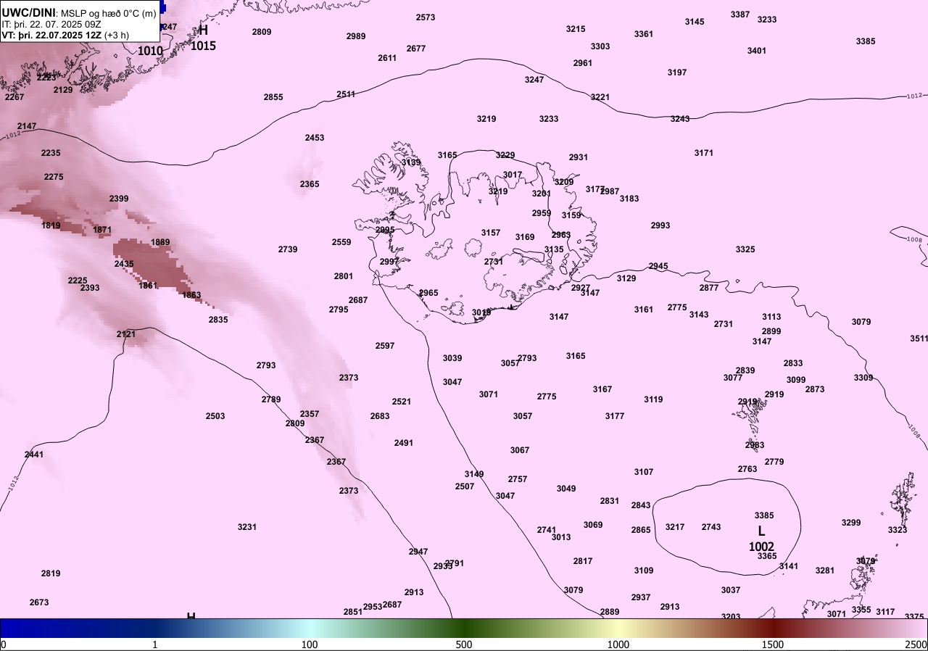This screenshot has width=928, height=651.
Task: Click the 2121 height value
Action: (125, 334)
